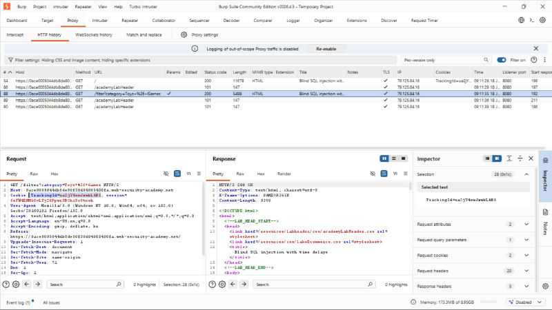
Task: Select side-by-side request/response layout
Action: click(x=384, y=158)
